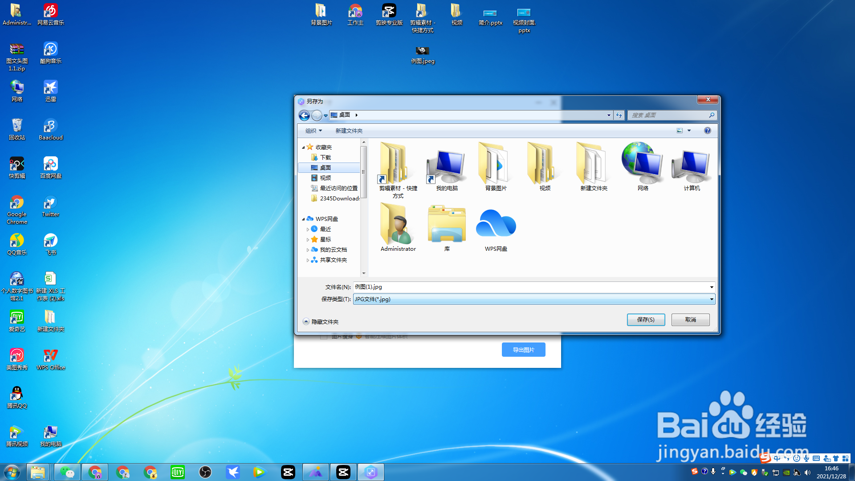This screenshot has width=855, height=481.
Task: Open the 保存类型 dropdown
Action: coord(711,299)
